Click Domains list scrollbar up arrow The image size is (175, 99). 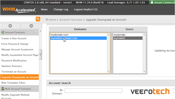[108, 35]
